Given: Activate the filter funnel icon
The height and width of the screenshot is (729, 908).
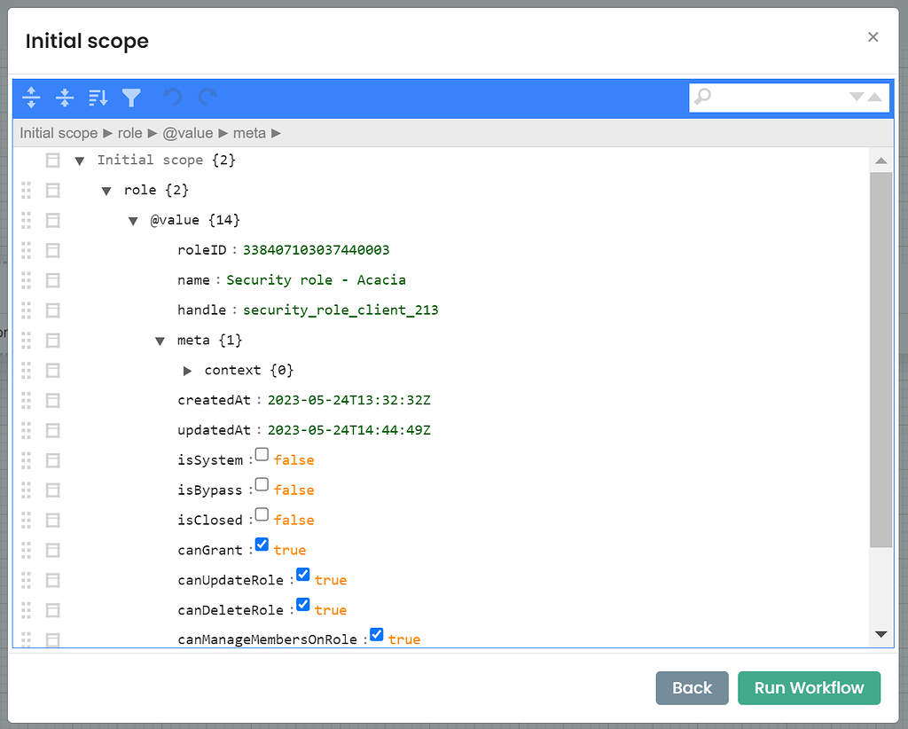Looking at the screenshot, I should point(131,98).
